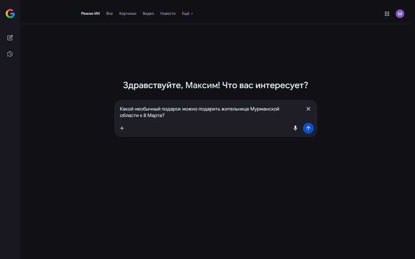Switch to the Все tab
Image resolution: width=415 pixels, height=259 pixels.
[109, 14]
